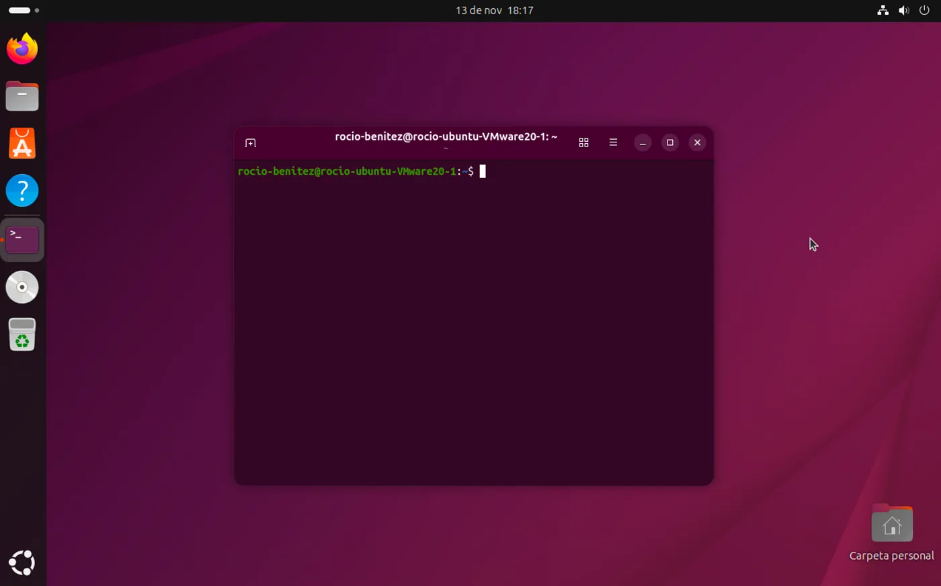Select the terminal title bar

[x=446, y=136]
